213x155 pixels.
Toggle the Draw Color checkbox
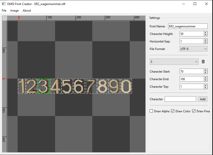click(x=173, y=111)
